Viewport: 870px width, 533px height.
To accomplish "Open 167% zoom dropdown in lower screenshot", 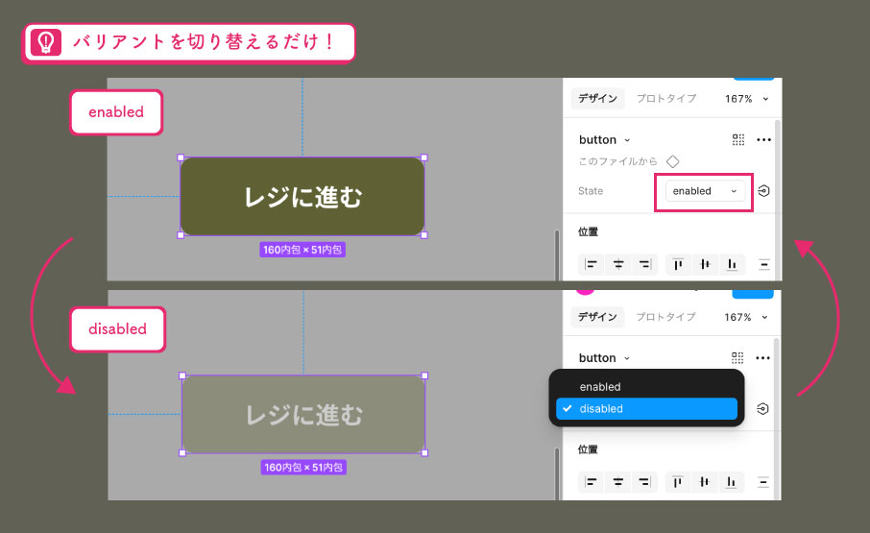I will point(746,317).
